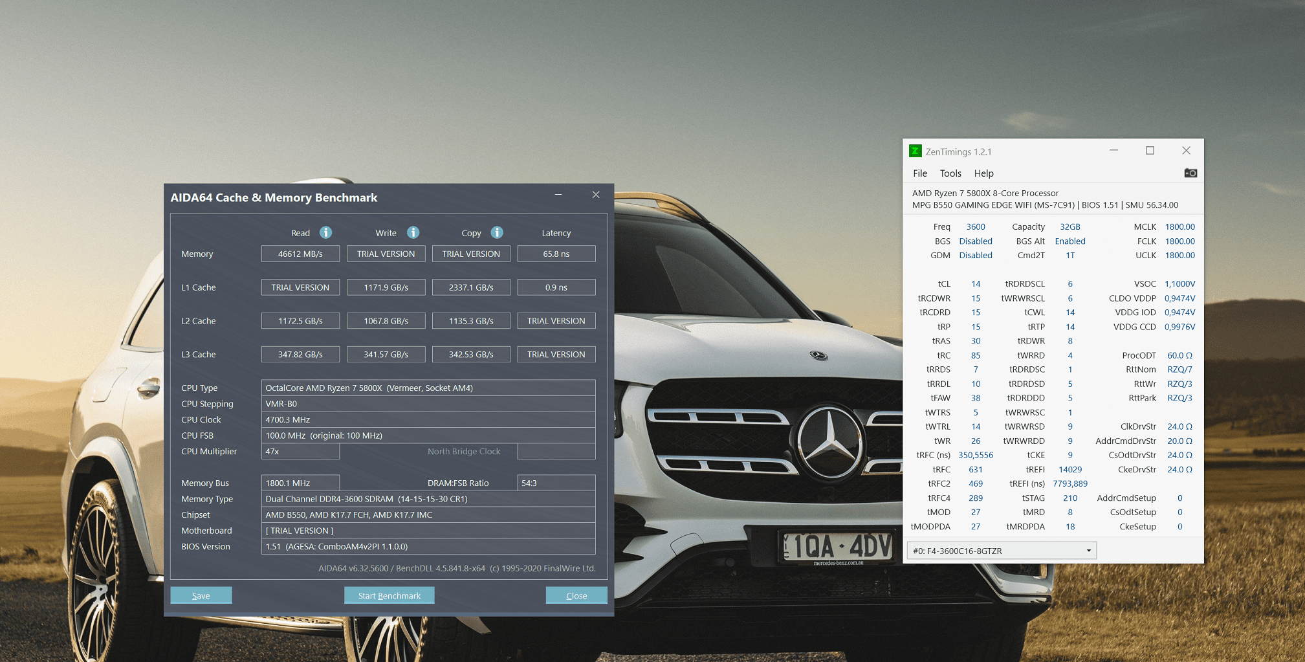Screen dimensions: 1305x662
Task: Click ProcODT value 60.0 Ω
Action: click(x=1180, y=355)
